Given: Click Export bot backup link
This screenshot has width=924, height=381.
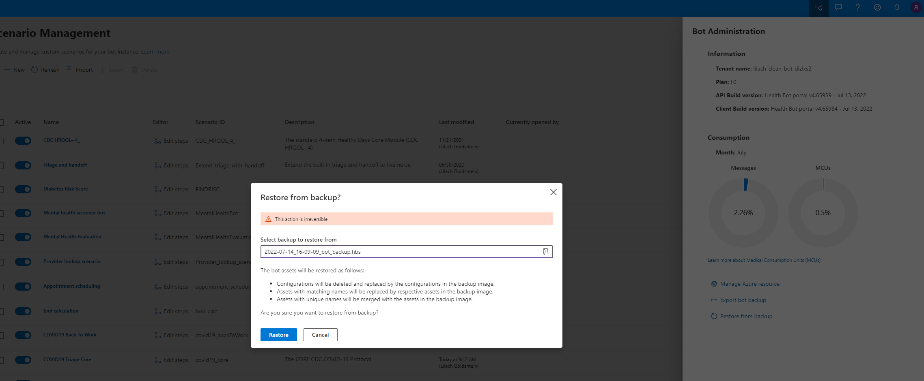Looking at the screenshot, I should point(739,300).
